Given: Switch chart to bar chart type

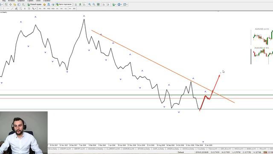Looking at the screenshot, I should click(76, 4).
